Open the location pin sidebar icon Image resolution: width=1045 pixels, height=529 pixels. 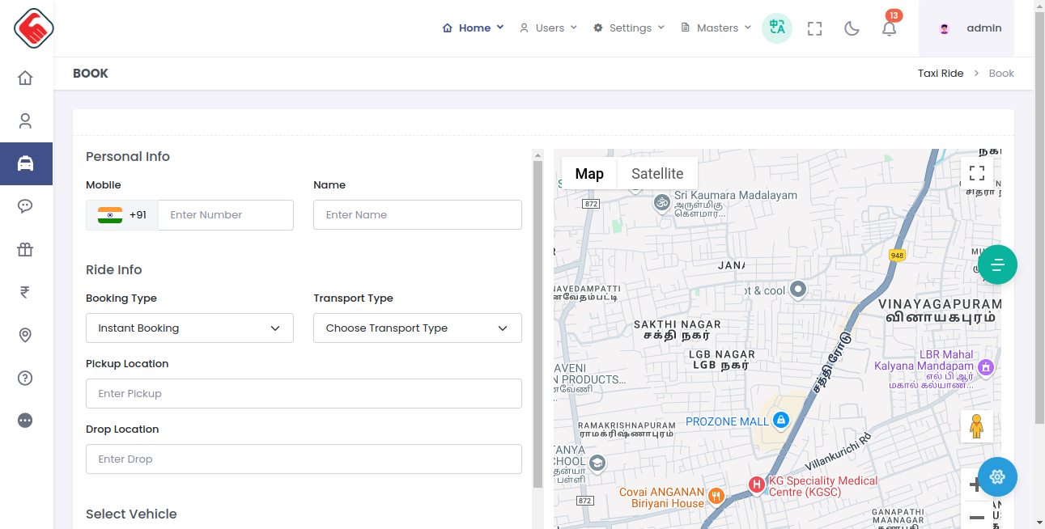25,335
